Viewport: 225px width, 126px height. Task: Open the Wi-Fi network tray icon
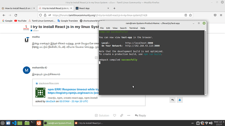[206, 123]
